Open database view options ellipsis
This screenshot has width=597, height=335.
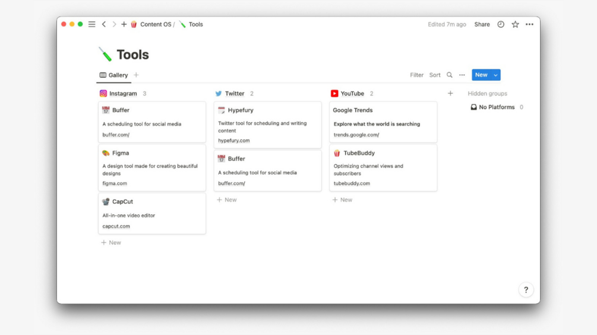(x=462, y=75)
